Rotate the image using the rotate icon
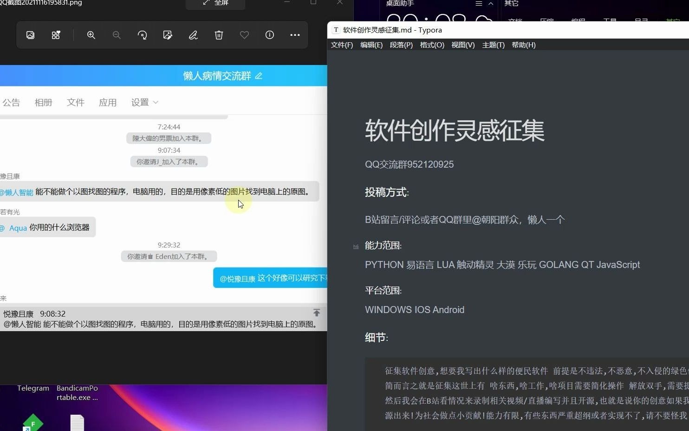 click(x=142, y=35)
